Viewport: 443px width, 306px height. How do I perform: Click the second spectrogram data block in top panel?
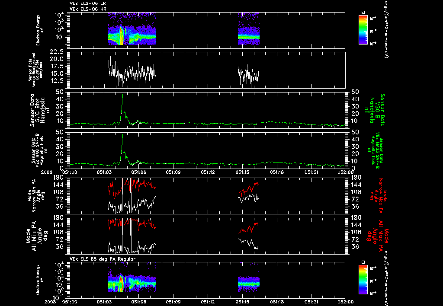tap(249, 29)
